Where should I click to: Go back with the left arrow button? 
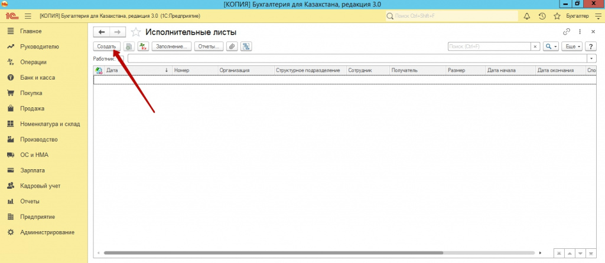[102, 32]
